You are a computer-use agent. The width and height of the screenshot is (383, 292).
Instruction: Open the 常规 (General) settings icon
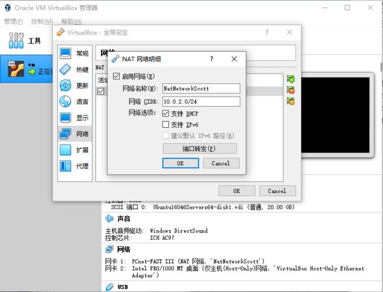click(x=65, y=53)
